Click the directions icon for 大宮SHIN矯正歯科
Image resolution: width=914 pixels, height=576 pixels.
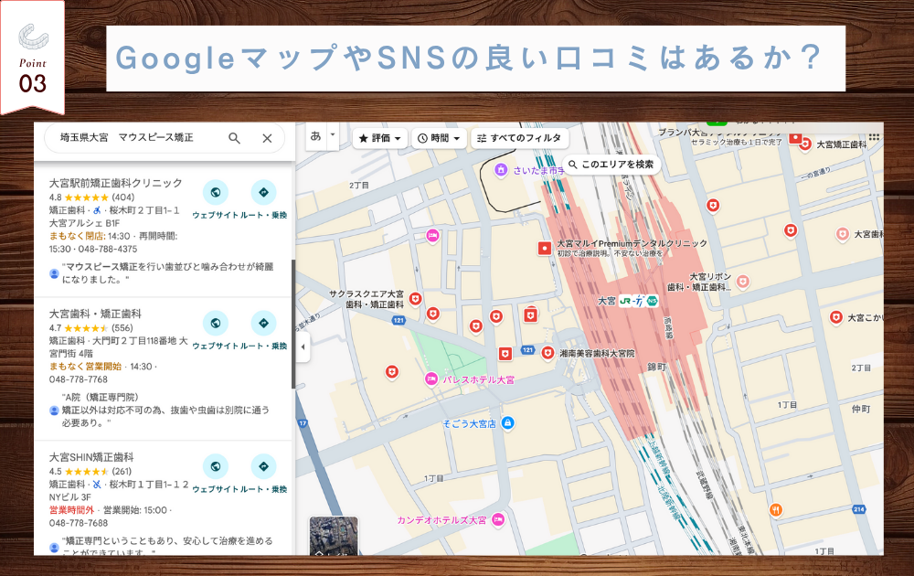click(264, 467)
